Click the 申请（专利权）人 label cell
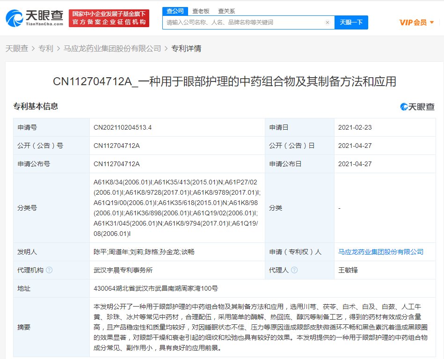 pyautogui.click(x=299, y=252)
